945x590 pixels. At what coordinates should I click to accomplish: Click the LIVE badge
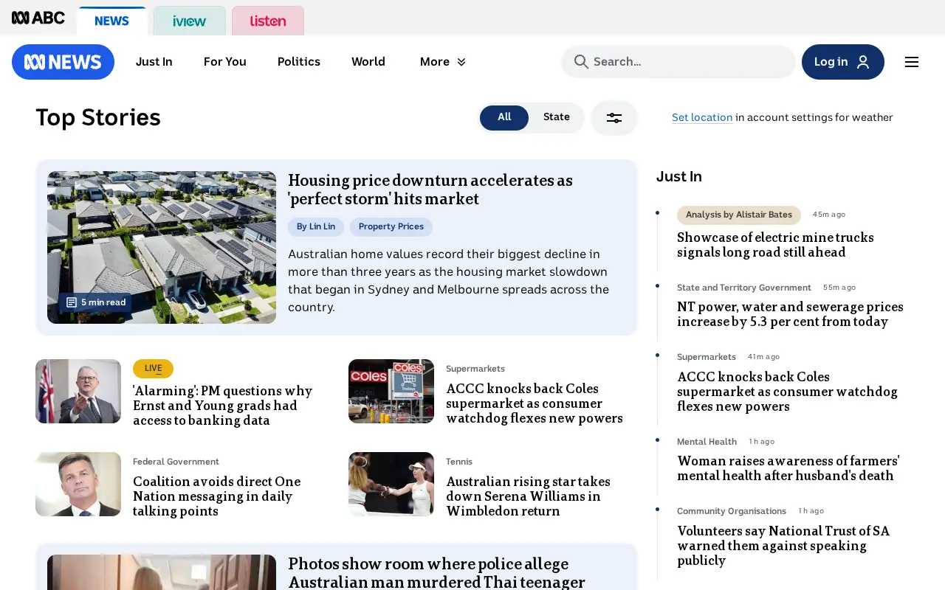pyautogui.click(x=153, y=369)
